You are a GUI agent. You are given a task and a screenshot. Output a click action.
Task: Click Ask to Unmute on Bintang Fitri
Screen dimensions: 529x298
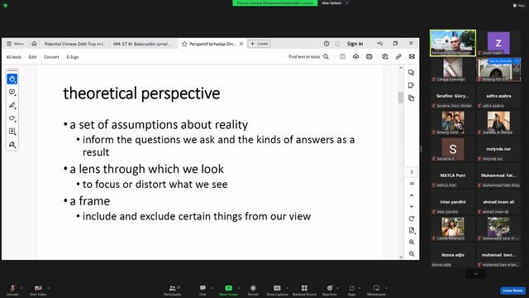[500, 60]
